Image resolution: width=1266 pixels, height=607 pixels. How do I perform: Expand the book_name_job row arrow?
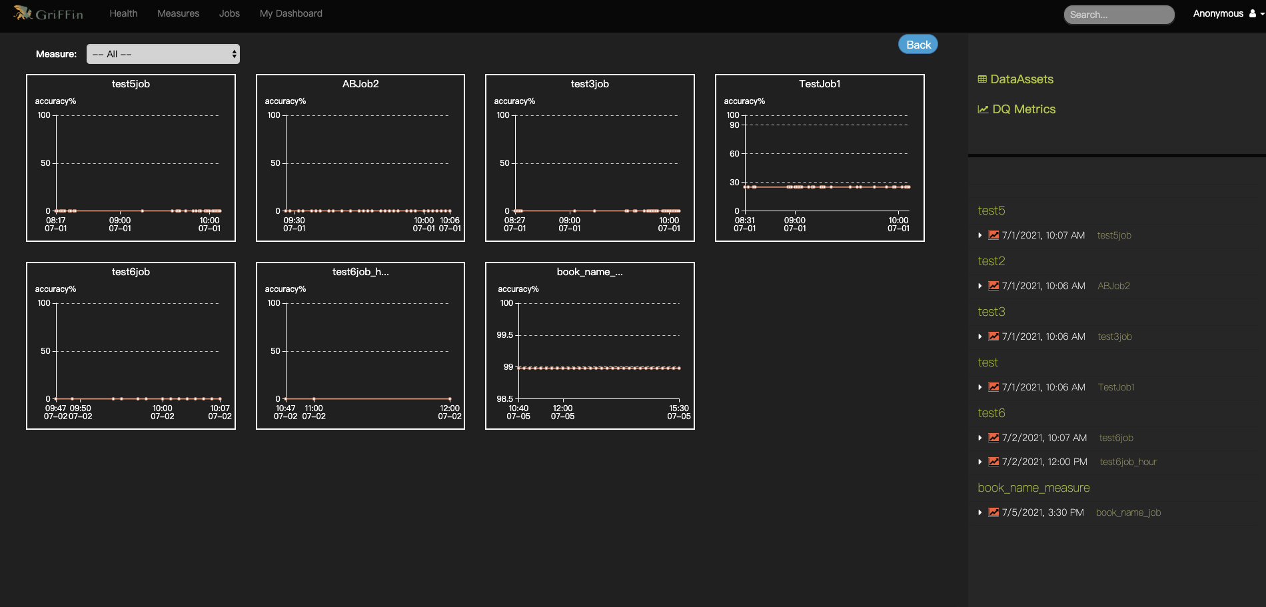coord(980,512)
